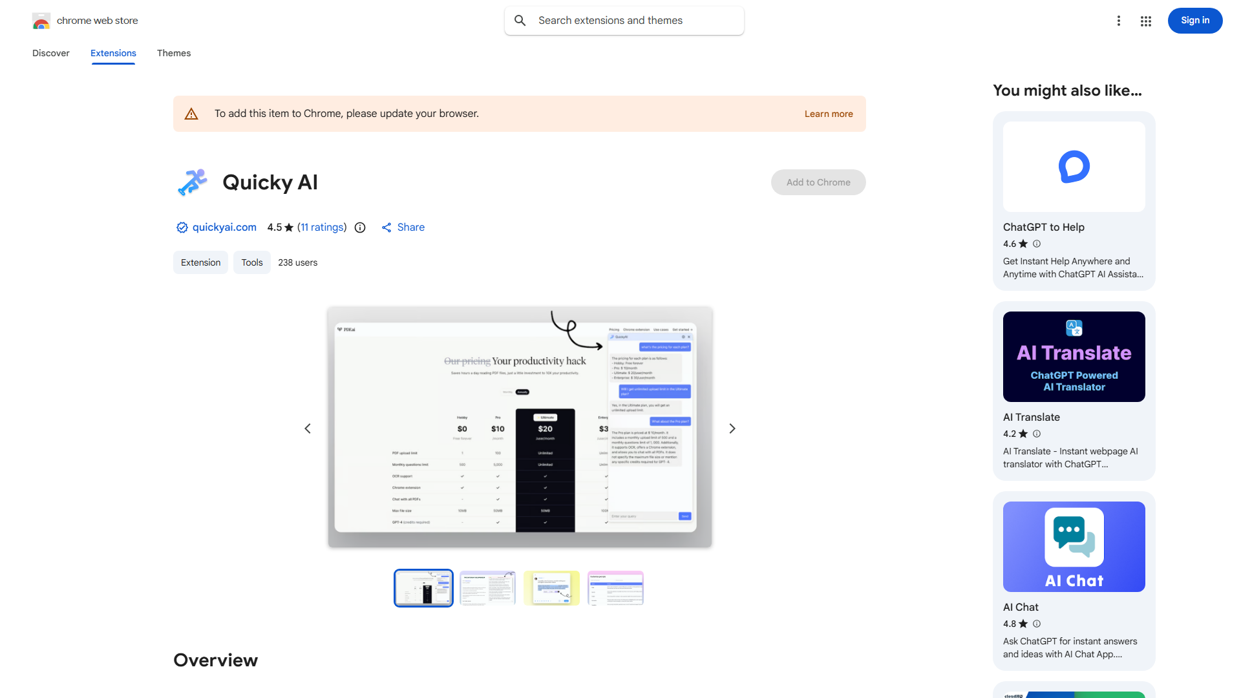
Task: Click the info icon beside ChatGPT to Help rating
Action: tap(1037, 244)
